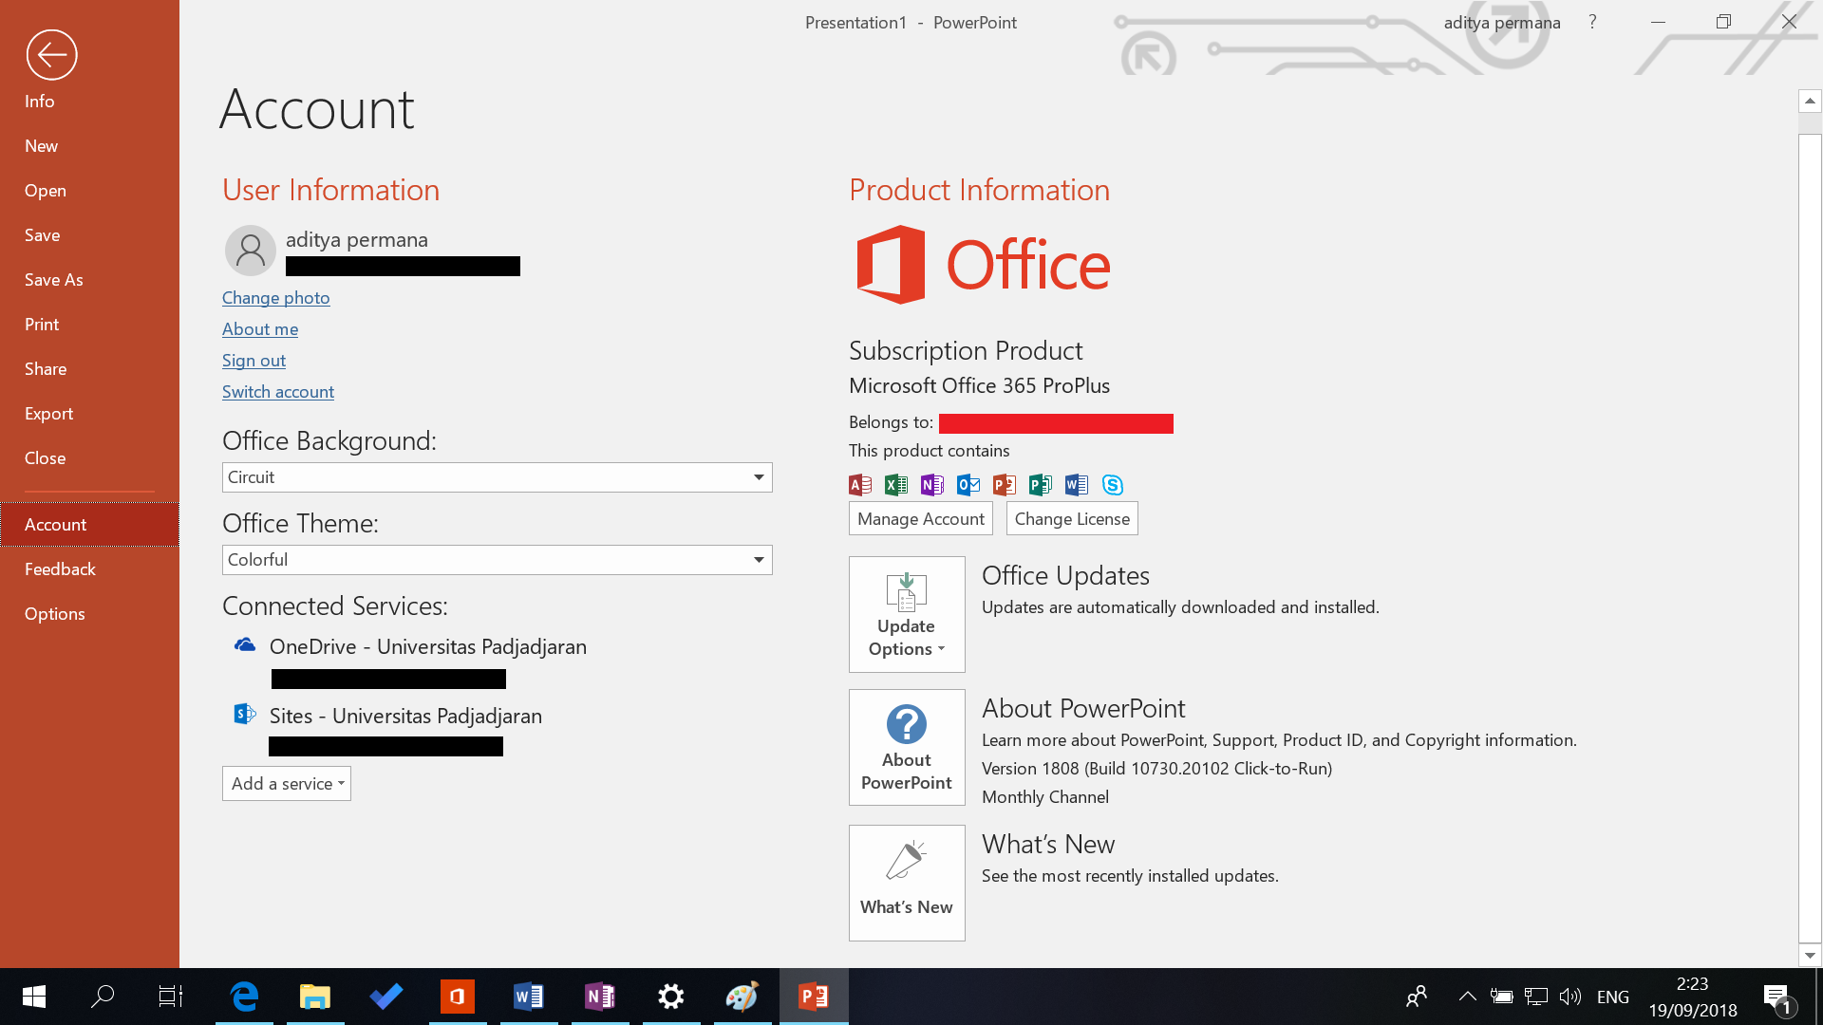Click the user profile avatar picture
This screenshot has width=1823, height=1025.
coord(251,251)
